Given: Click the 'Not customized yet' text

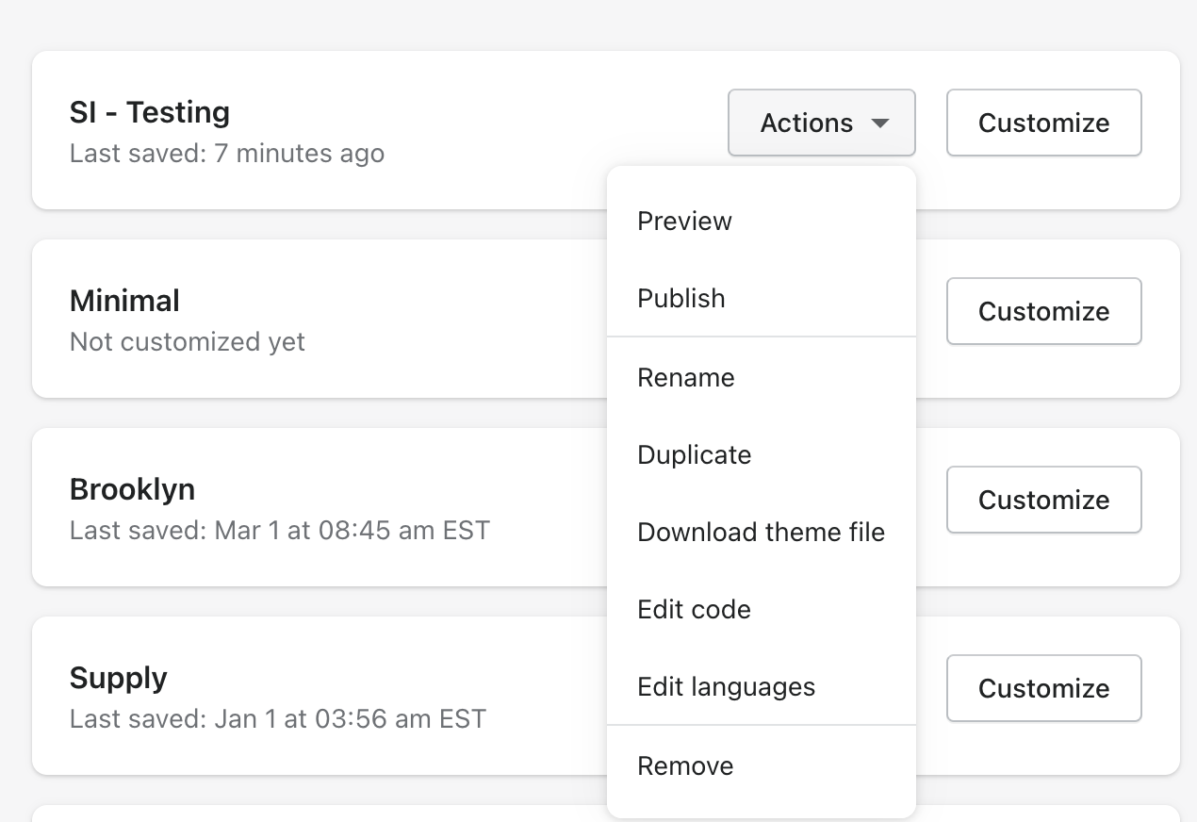Looking at the screenshot, I should coord(188,341).
